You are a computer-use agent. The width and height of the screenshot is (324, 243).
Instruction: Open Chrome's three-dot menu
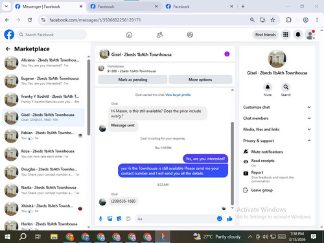coord(317,20)
